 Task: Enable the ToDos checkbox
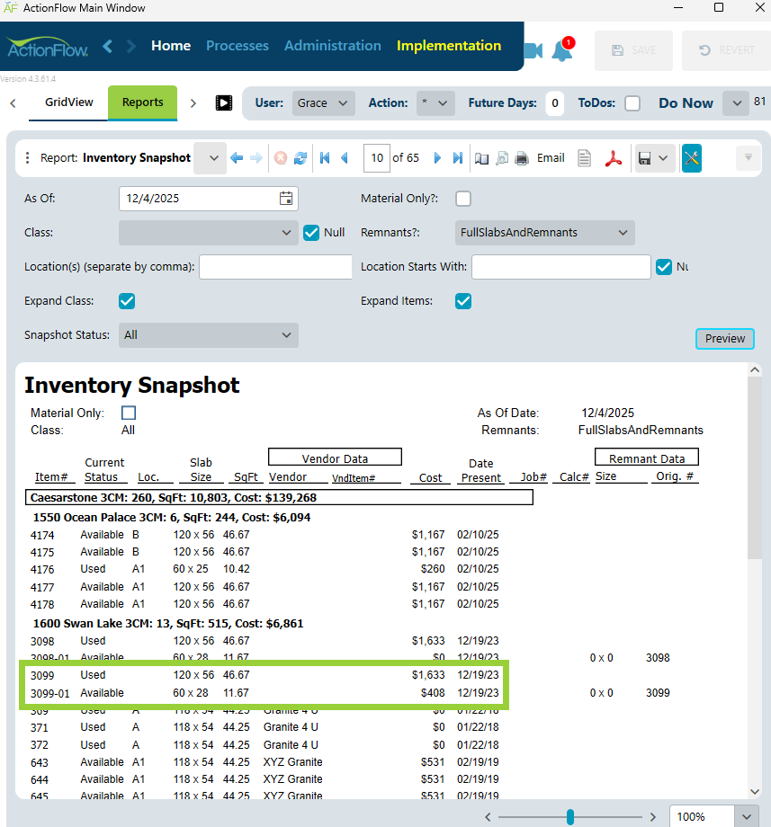tap(632, 103)
